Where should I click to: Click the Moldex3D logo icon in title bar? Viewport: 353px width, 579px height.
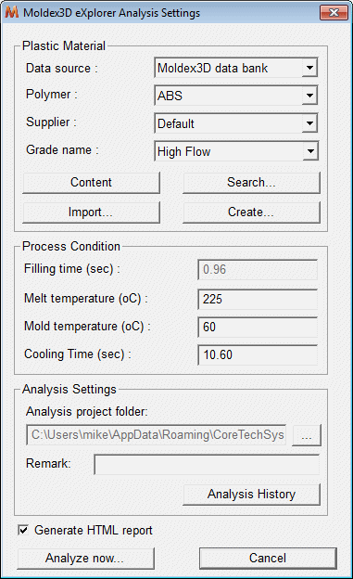12,13
